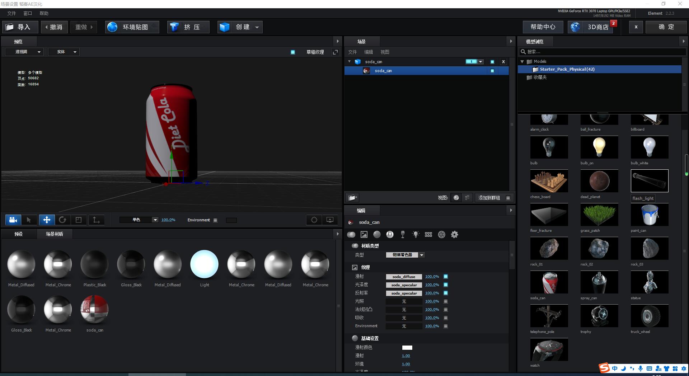Open the 帮助中心 help center
This screenshot has width=689, height=376.
tap(543, 27)
